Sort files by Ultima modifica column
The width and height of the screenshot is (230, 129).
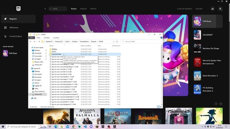click(x=86, y=46)
